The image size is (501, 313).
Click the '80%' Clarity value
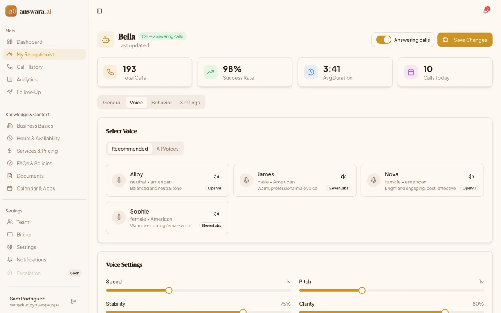pos(478,304)
